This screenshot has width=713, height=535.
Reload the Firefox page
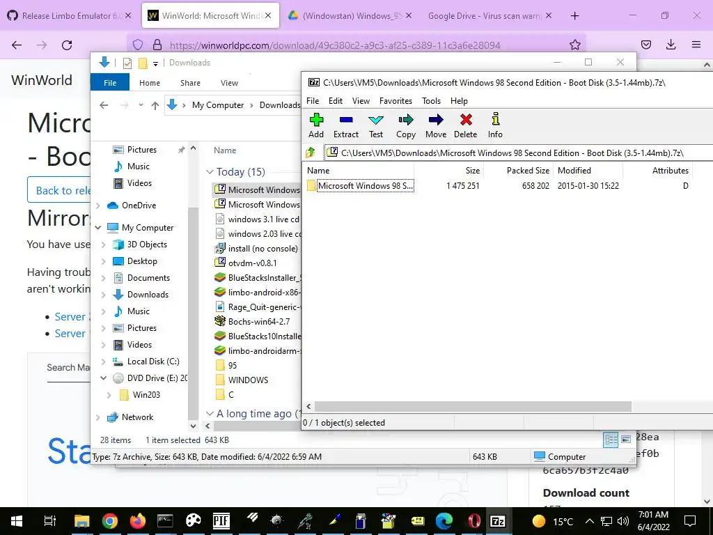pos(67,45)
